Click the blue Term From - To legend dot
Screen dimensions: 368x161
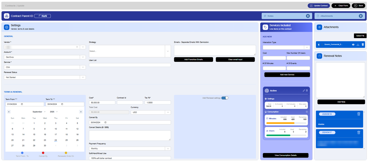[22, 153]
